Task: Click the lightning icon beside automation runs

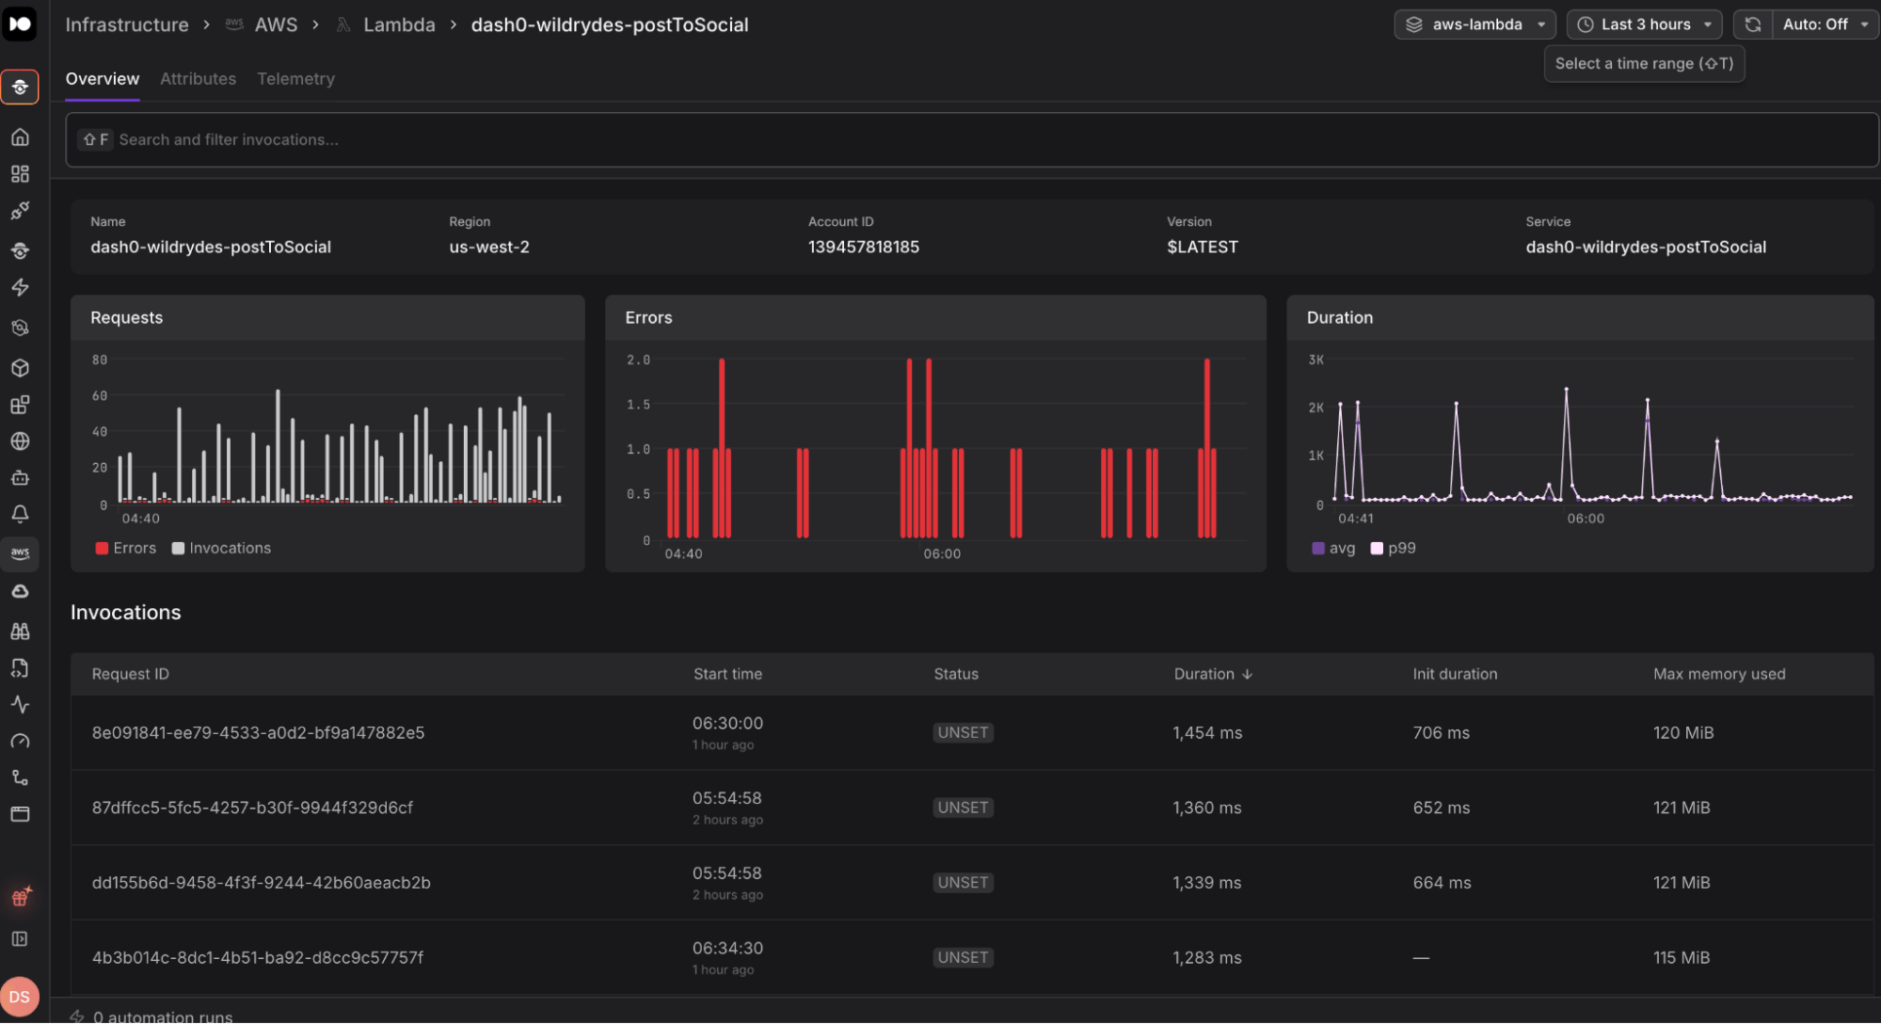Action: click(x=77, y=1016)
